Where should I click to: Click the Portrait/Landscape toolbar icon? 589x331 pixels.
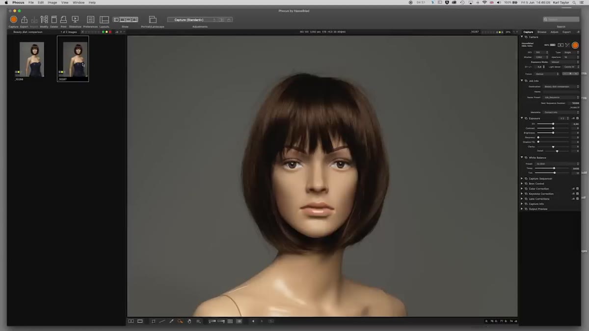153,20
